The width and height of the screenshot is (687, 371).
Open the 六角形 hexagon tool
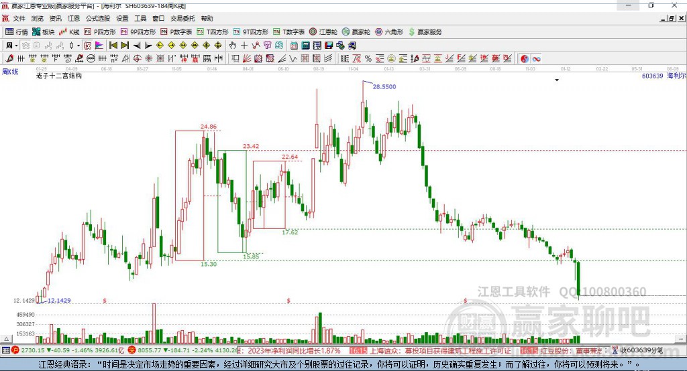(x=388, y=32)
